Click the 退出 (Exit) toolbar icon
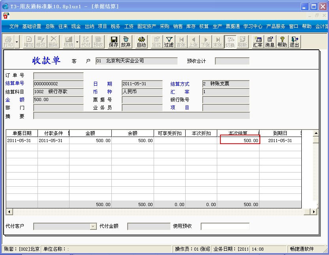Viewport: 329px width, 255px height. point(294,42)
